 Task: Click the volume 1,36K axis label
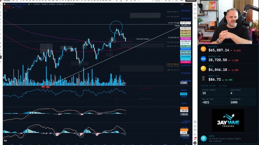(183, 83)
